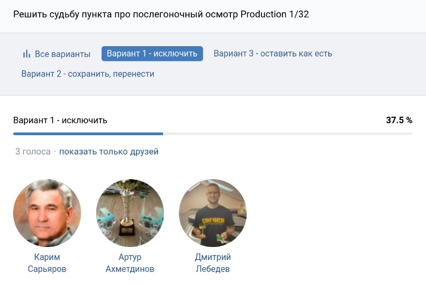Click the 37.5 % result value
The image size is (426, 285).
pos(399,120)
